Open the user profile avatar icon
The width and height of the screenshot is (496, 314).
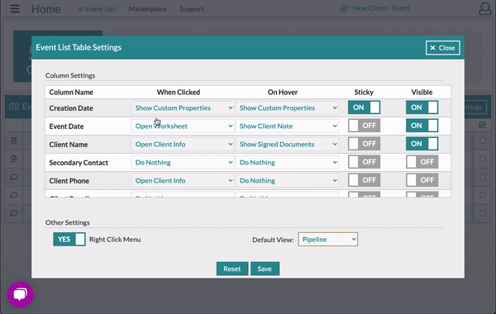click(484, 9)
